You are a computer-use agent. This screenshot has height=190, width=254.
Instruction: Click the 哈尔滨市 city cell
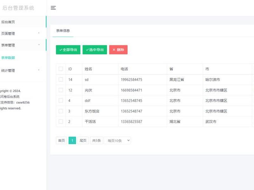(212, 79)
